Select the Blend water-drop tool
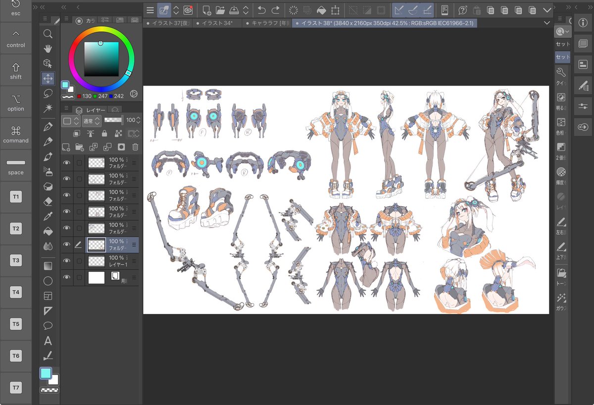594x405 pixels. pos(48,246)
